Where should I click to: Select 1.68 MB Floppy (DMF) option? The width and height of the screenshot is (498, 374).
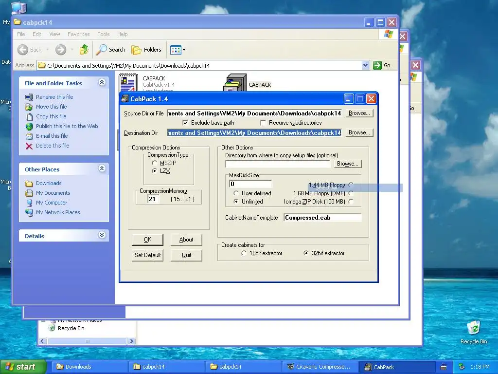point(351,193)
